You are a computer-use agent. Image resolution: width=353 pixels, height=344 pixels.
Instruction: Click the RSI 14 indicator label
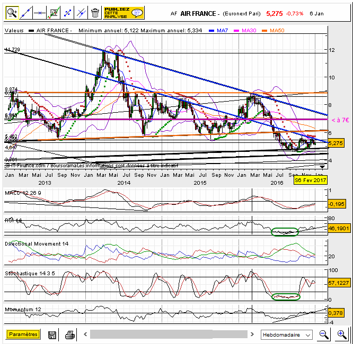click(x=13, y=221)
